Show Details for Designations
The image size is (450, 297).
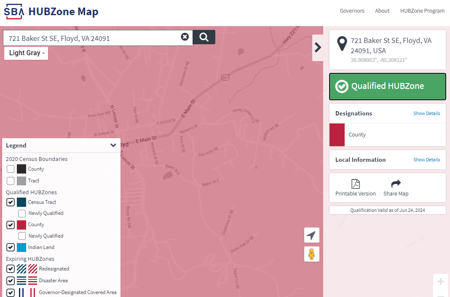[x=426, y=113]
